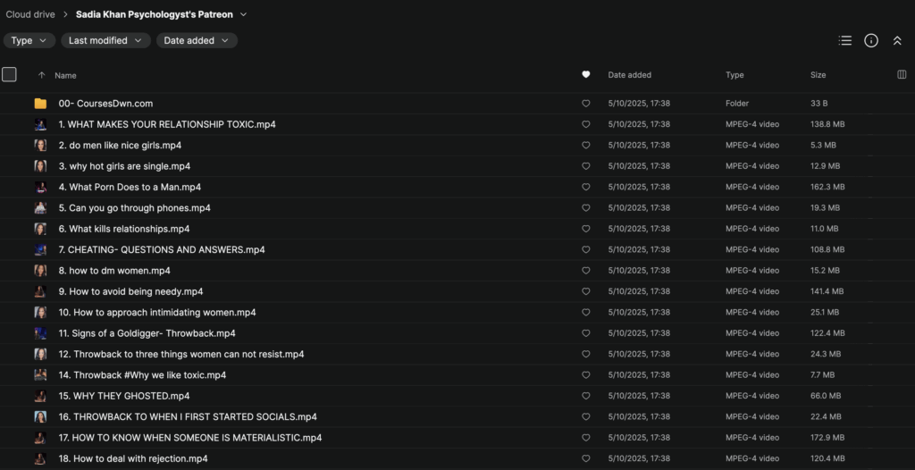Open the Last modified filter dropdown
Screen dimensions: 915x470
coord(106,40)
